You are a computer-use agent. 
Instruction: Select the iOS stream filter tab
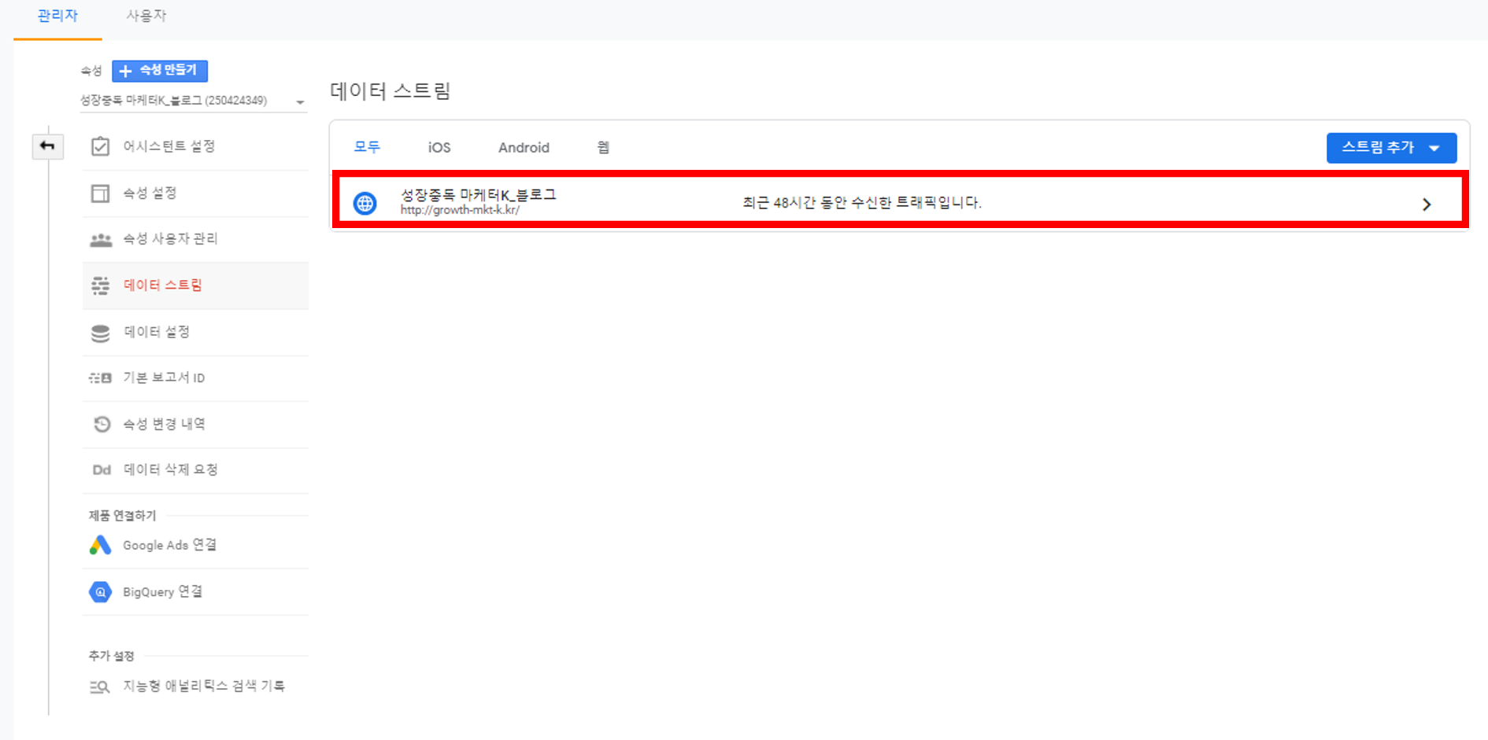pos(439,147)
